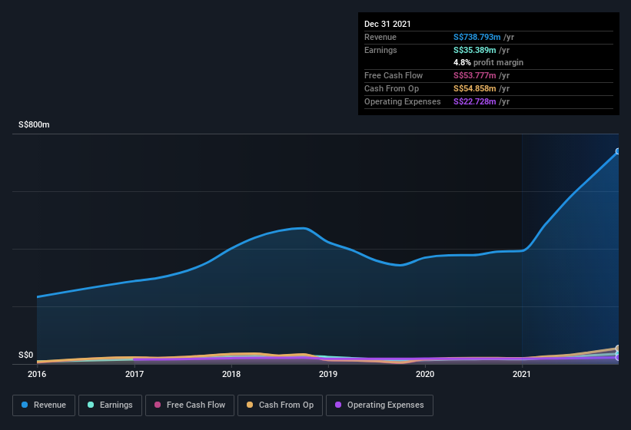
Task: Click the 2019 x-axis label
Action: (x=328, y=374)
